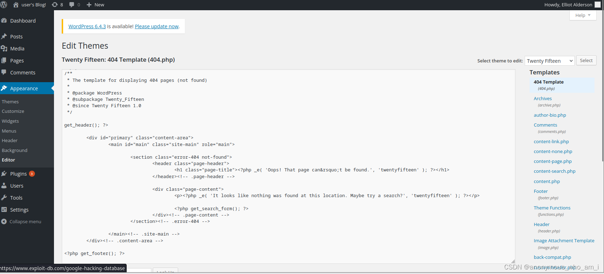Open content-page.php template
Image resolution: width=604 pixels, height=274 pixels.
[x=552, y=161]
